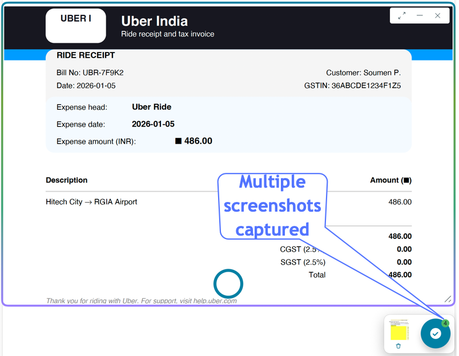Select the Bill No: UBR-7F9K2 text

90,72
